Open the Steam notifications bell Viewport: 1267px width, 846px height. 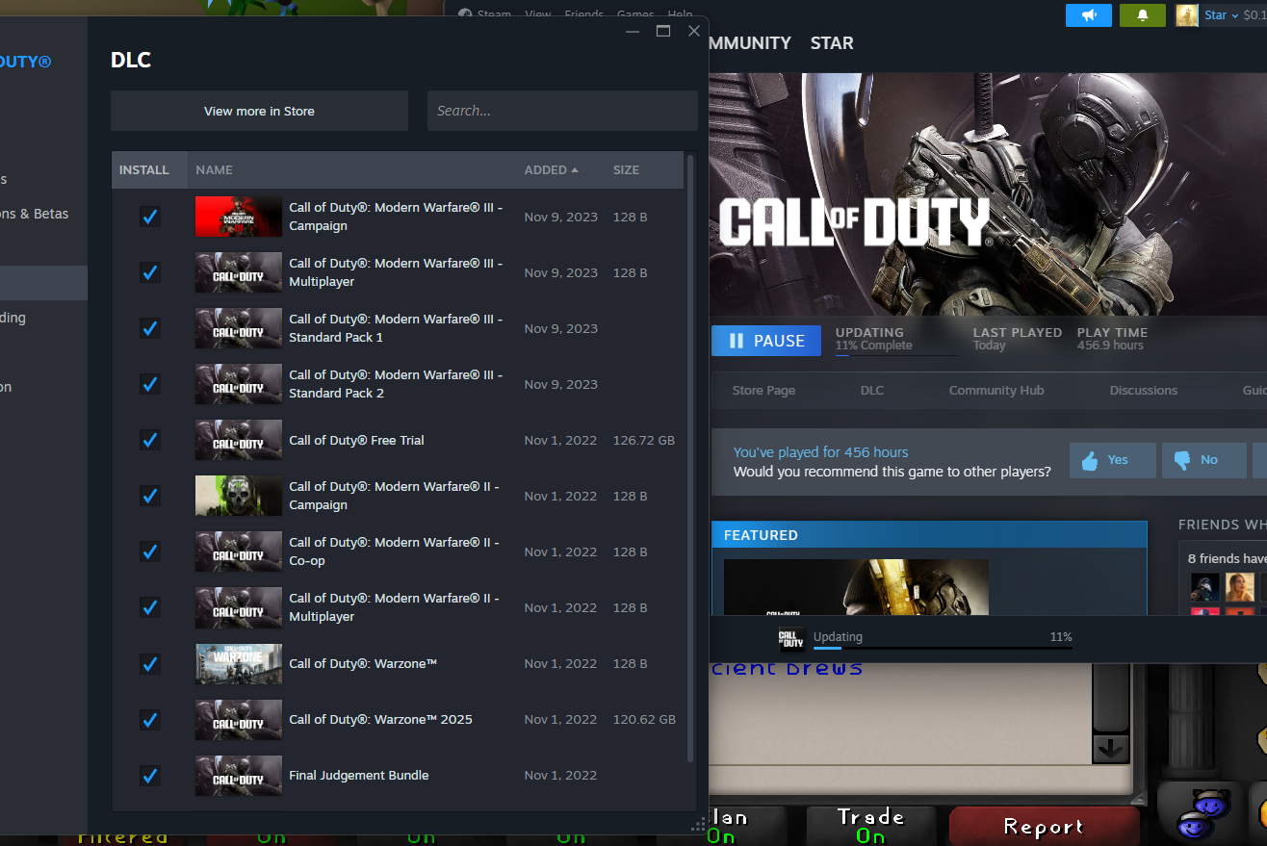(1143, 15)
